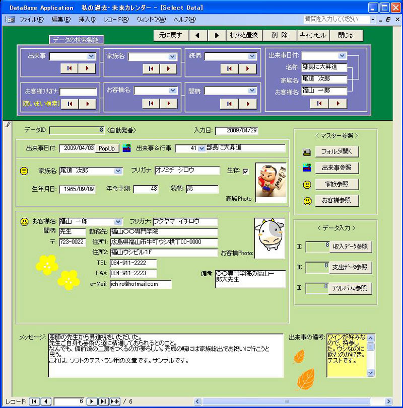Open the お客様名 dropdown showing 福山 一郎

click(x=118, y=221)
